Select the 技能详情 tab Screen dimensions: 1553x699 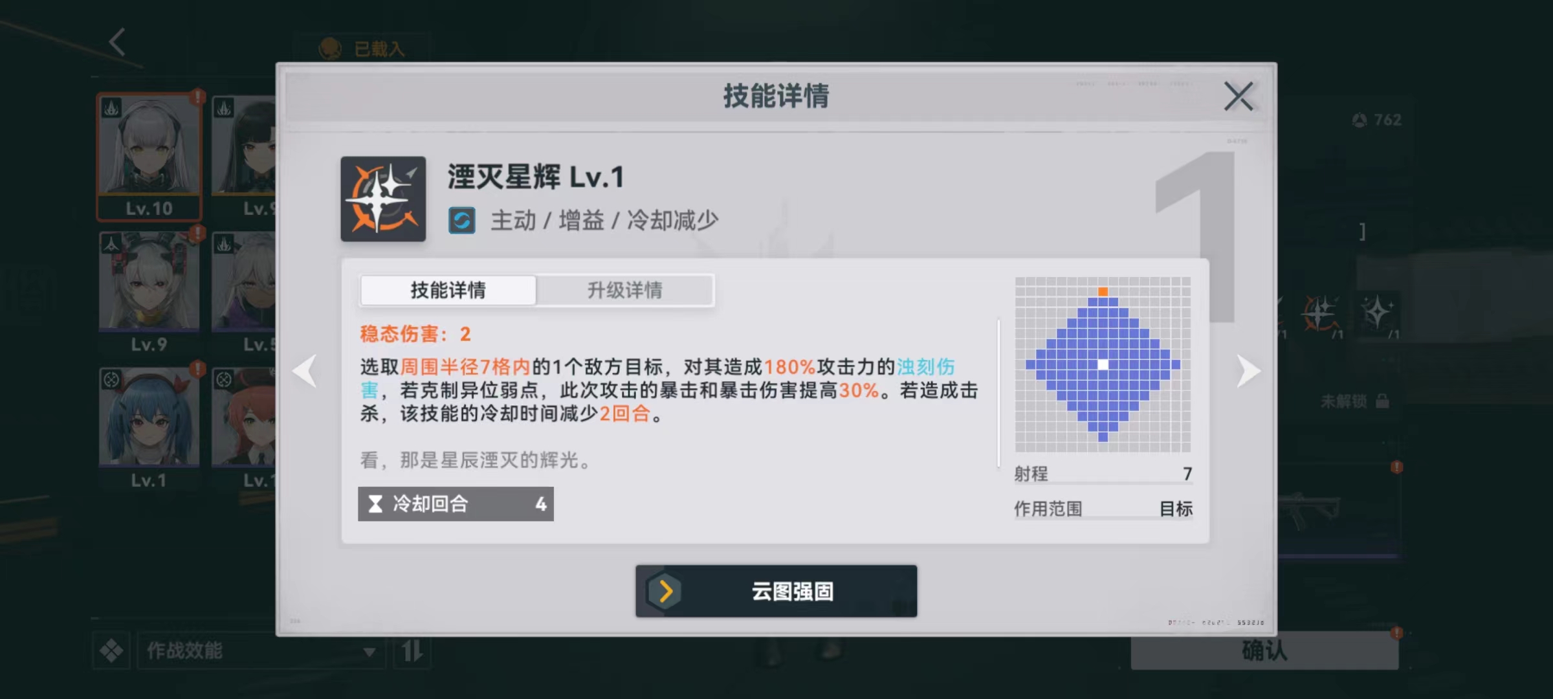pyautogui.click(x=448, y=290)
